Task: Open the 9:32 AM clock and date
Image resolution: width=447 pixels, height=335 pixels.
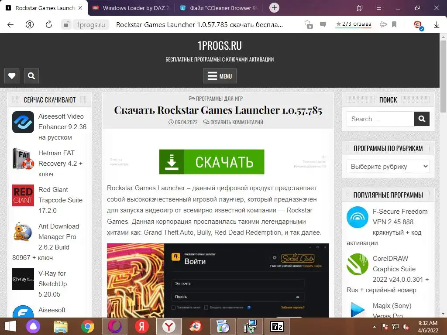Action: (428, 327)
